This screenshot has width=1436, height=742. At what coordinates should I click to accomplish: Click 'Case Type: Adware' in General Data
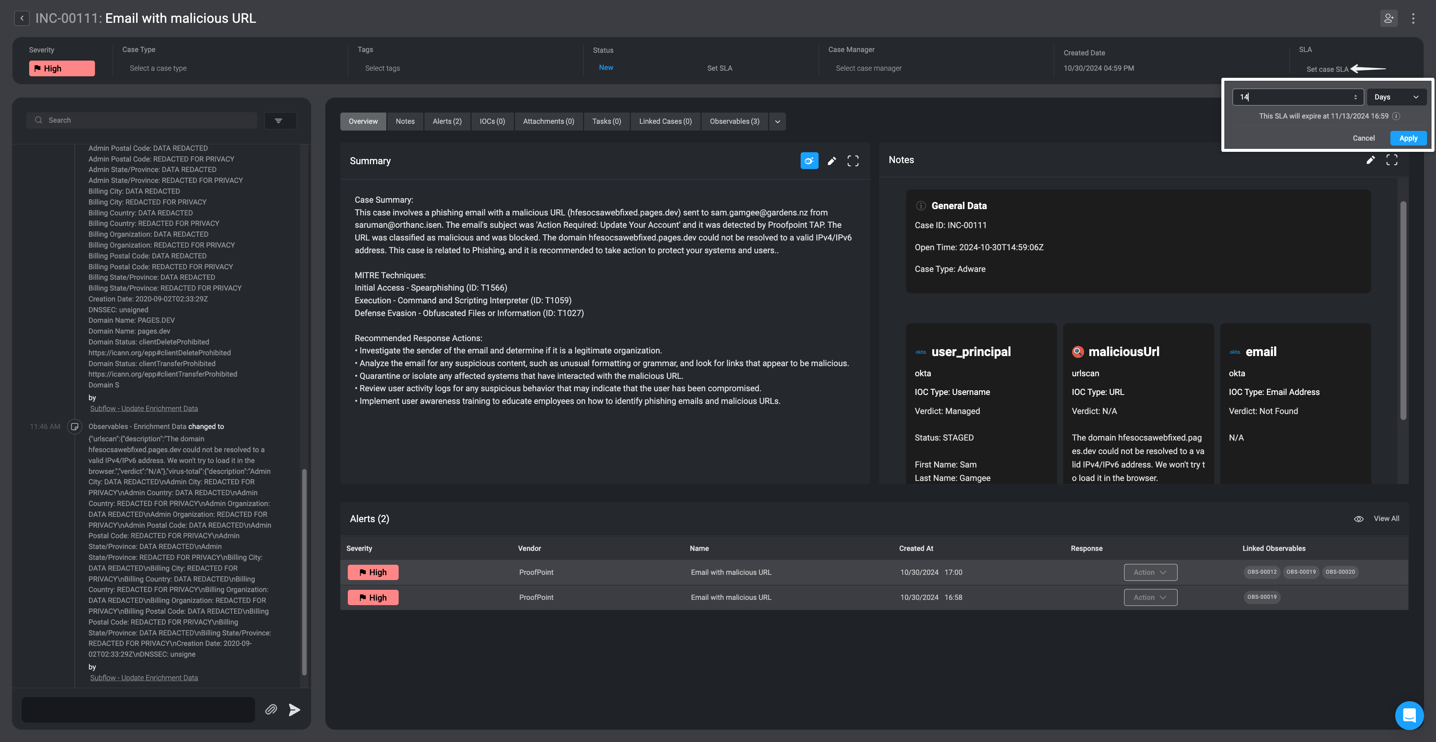(x=950, y=269)
